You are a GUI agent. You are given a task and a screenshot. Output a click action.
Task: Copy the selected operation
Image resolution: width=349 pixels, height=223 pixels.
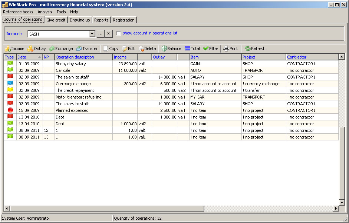pyautogui.click(x=111, y=49)
